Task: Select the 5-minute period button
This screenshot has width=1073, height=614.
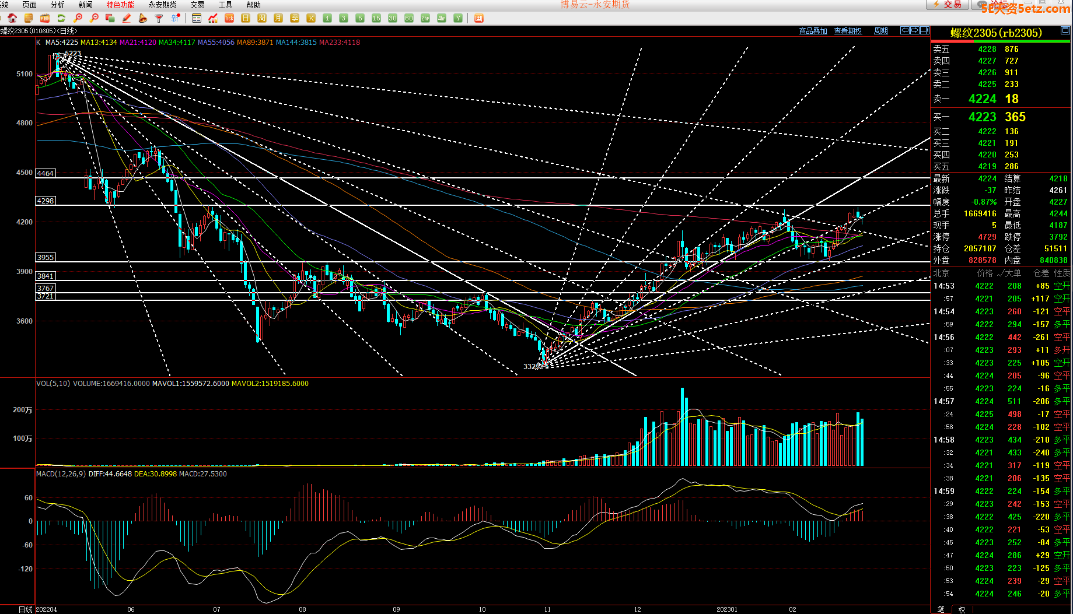Action: [360, 18]
